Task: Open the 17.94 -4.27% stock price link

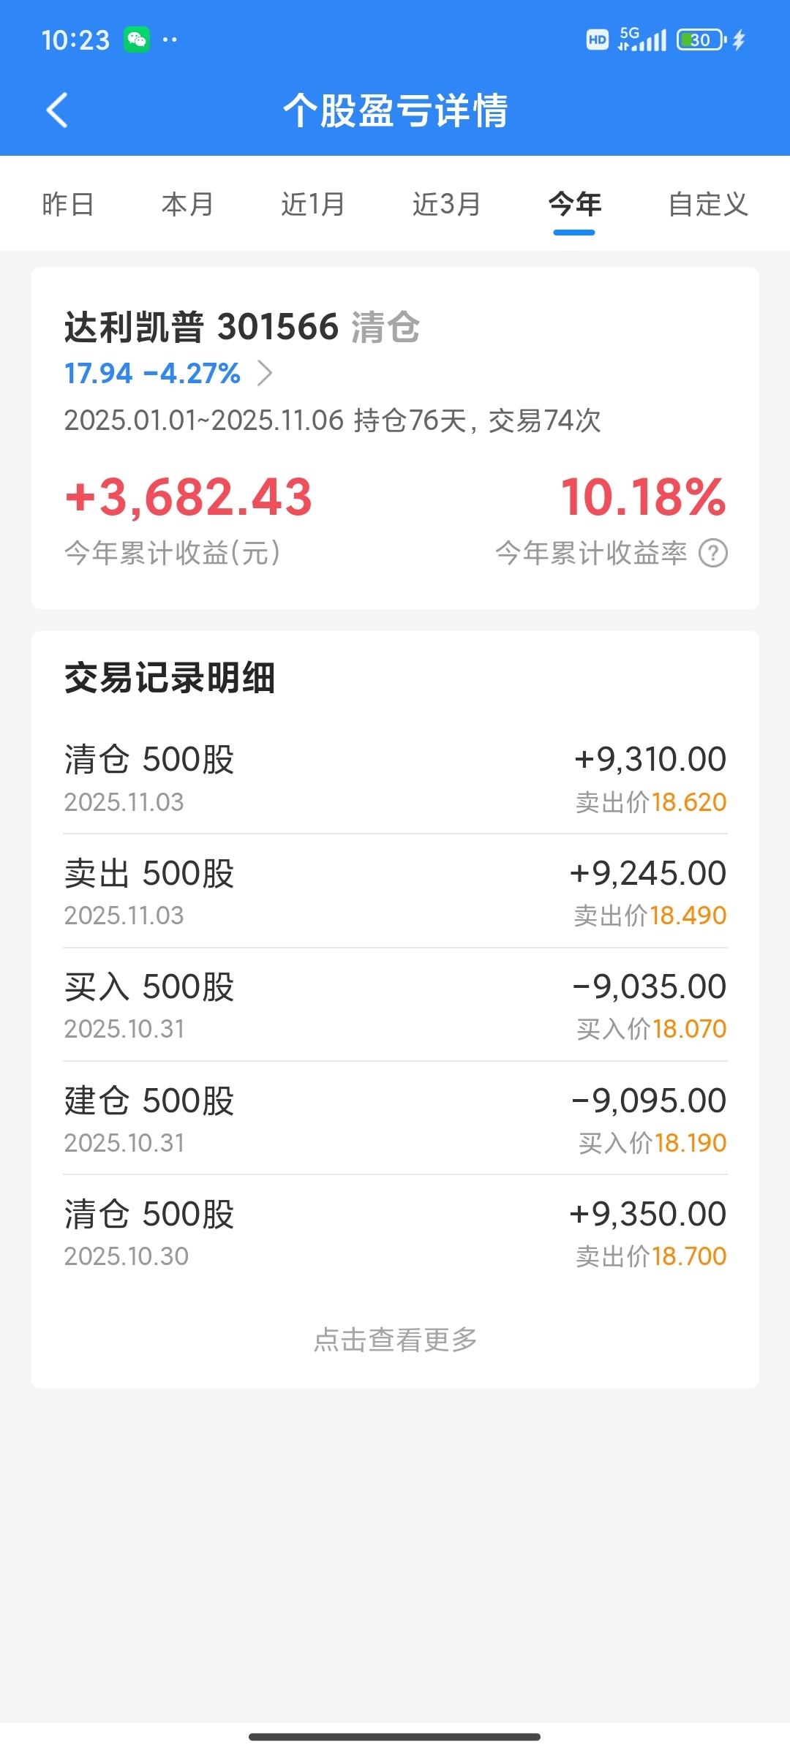Action: click(152, 373)
